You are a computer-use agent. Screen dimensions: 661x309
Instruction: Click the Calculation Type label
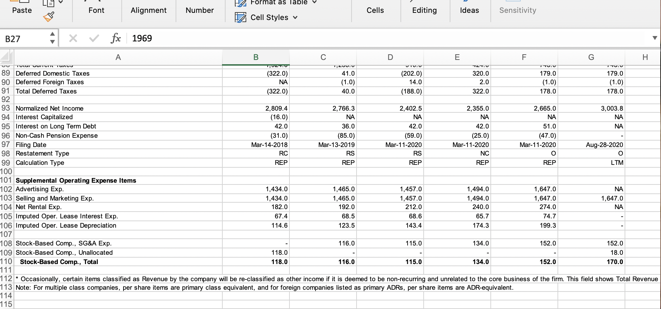[x=40, y=163]
